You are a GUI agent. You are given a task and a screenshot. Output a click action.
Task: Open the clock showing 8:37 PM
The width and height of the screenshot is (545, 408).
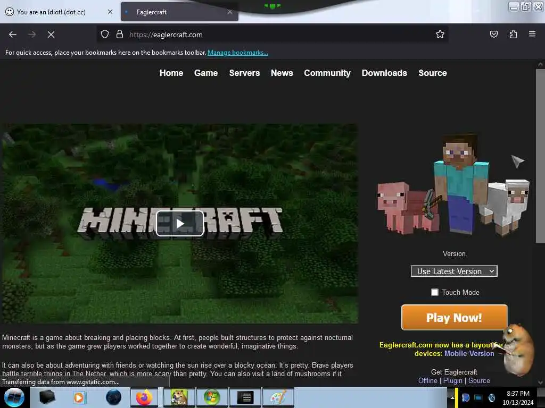point(518,398)
